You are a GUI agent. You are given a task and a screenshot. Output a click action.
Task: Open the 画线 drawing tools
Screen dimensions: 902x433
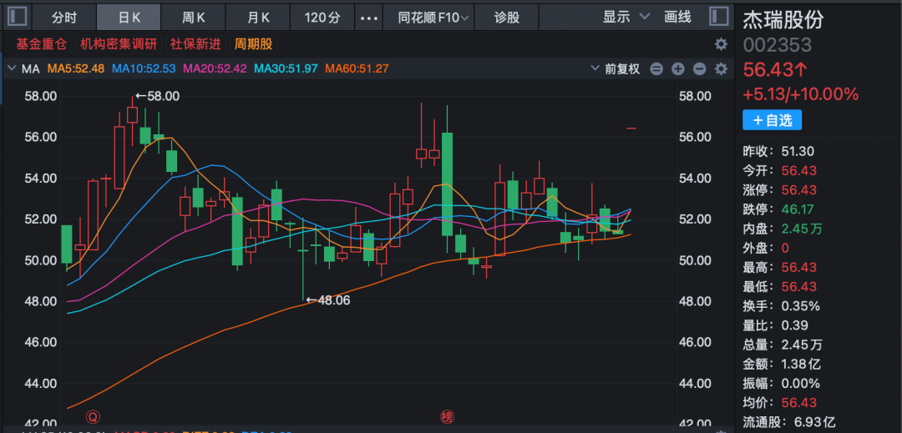677,17
